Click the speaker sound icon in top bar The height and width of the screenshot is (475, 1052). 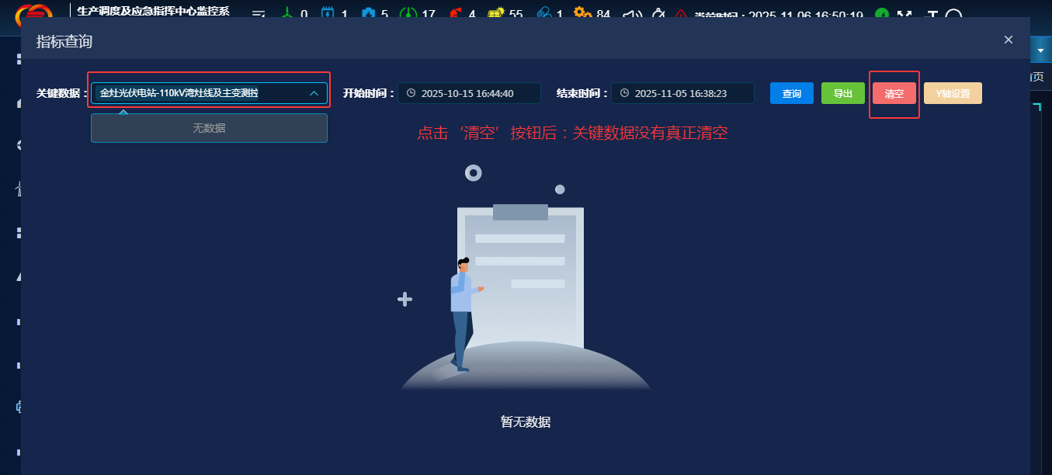click(633, 14)
